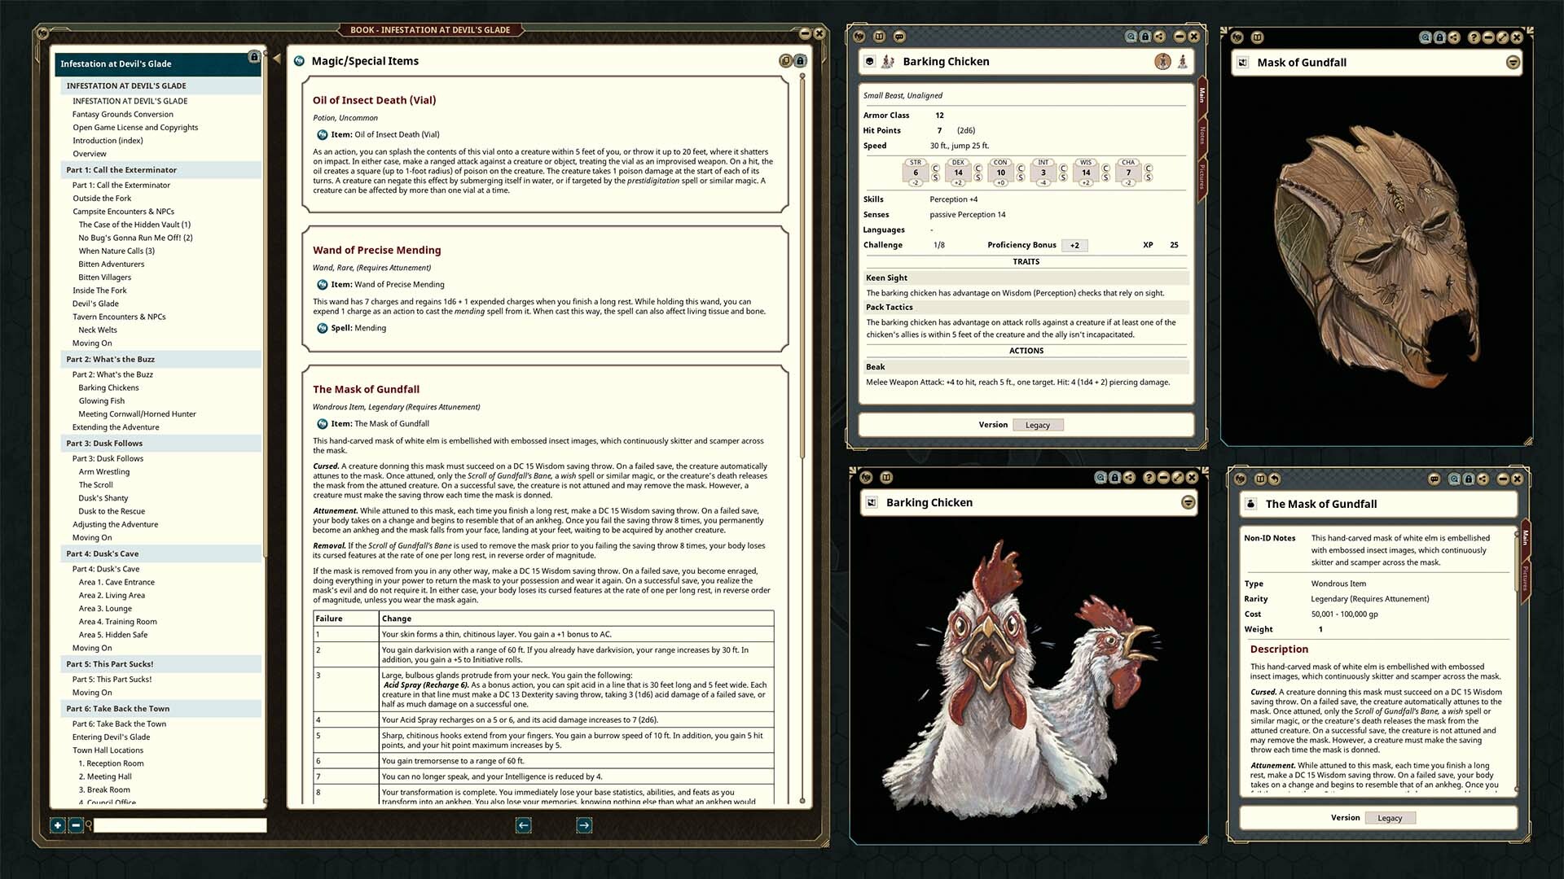This screenshot has width=1564, height=879.
Task: Revert changes with the undo arrow on The Mask of Gundfall item
Action: 1275,479
